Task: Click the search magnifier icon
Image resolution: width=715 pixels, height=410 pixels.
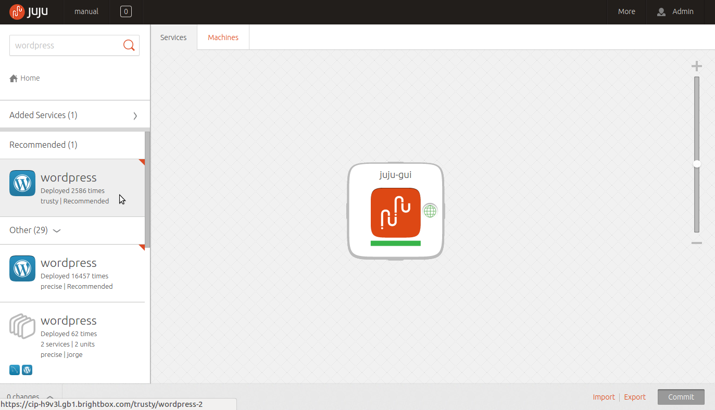Action: point(129,45)
